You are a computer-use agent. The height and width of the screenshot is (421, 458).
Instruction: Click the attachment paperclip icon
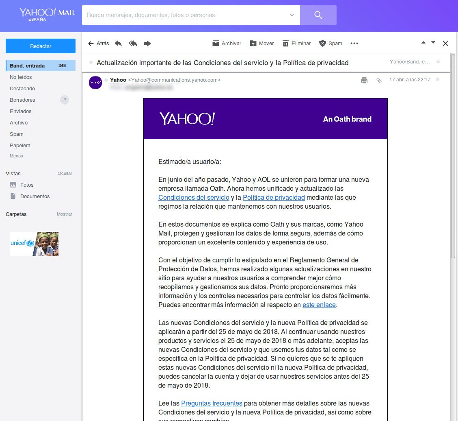[379, 81]
